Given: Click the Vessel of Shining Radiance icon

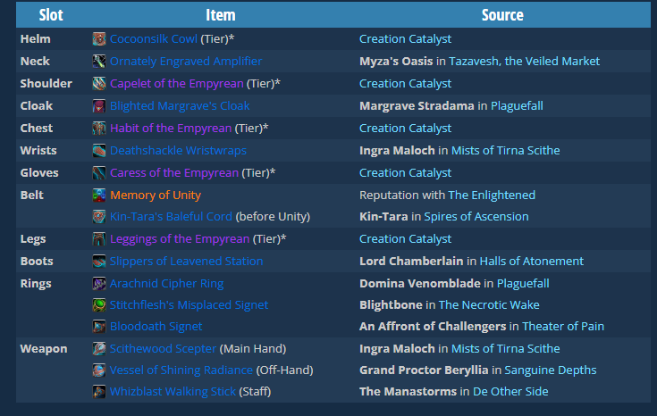Looking at the screenshot, I should pos(99,370).
